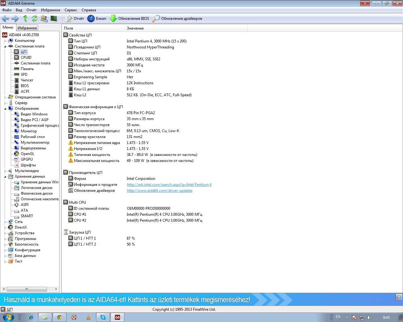Follow the aida64.com driver-updates link
This screenshot has height=322, width=403.
(159, 191)
